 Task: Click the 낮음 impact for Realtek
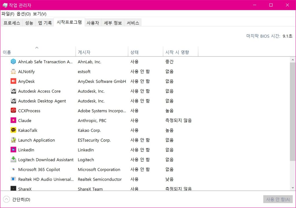(x=169, y=179)
